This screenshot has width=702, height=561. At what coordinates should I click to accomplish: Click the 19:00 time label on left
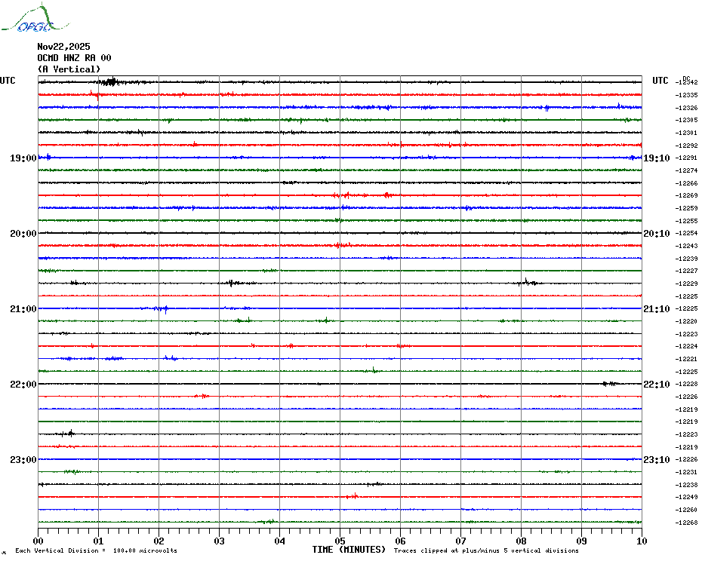[x=23, y=158]
